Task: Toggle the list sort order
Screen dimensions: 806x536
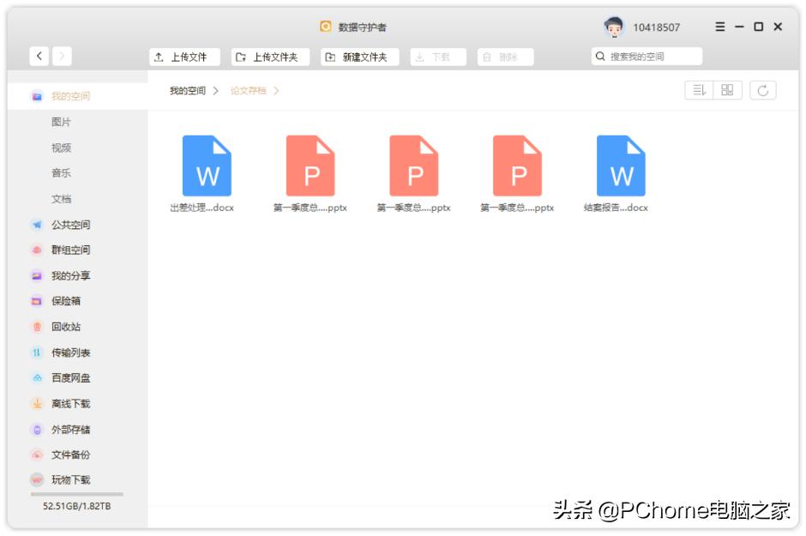Action: [697, 89]
